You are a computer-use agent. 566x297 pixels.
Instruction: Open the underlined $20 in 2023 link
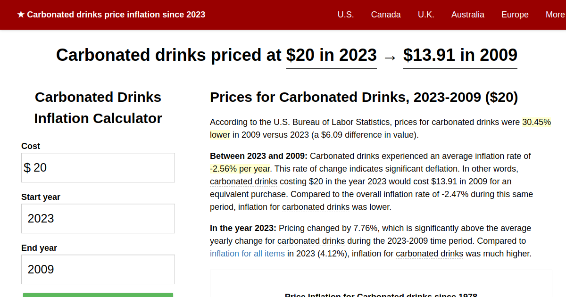click(331, 55)
